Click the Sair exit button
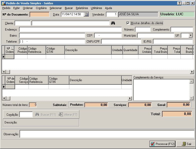Image resolution: width=196 pixels, height=149 pixels. click(186, 144)
